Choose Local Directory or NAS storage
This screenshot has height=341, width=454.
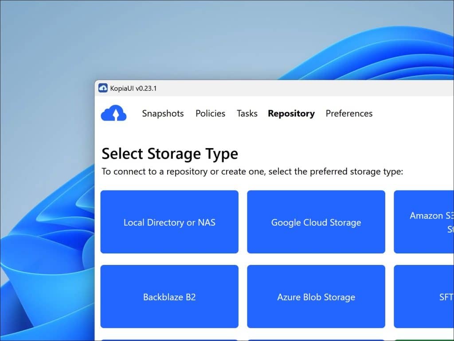pos(169,222)
